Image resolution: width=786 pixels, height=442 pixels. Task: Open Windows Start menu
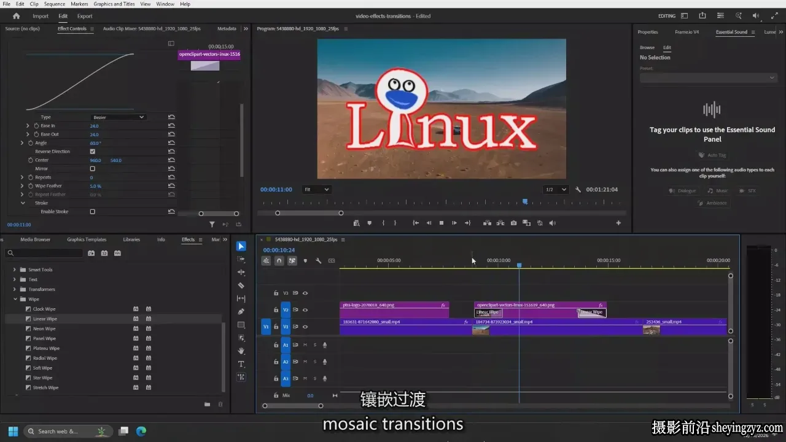coord(13,431)
